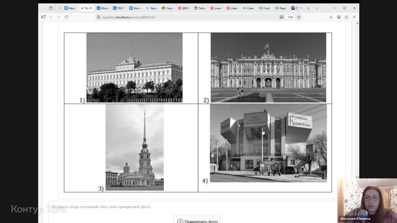The height and width of the screenshot is (223, 397).
Task: Close the active browser tab
Action: (91, 8)
